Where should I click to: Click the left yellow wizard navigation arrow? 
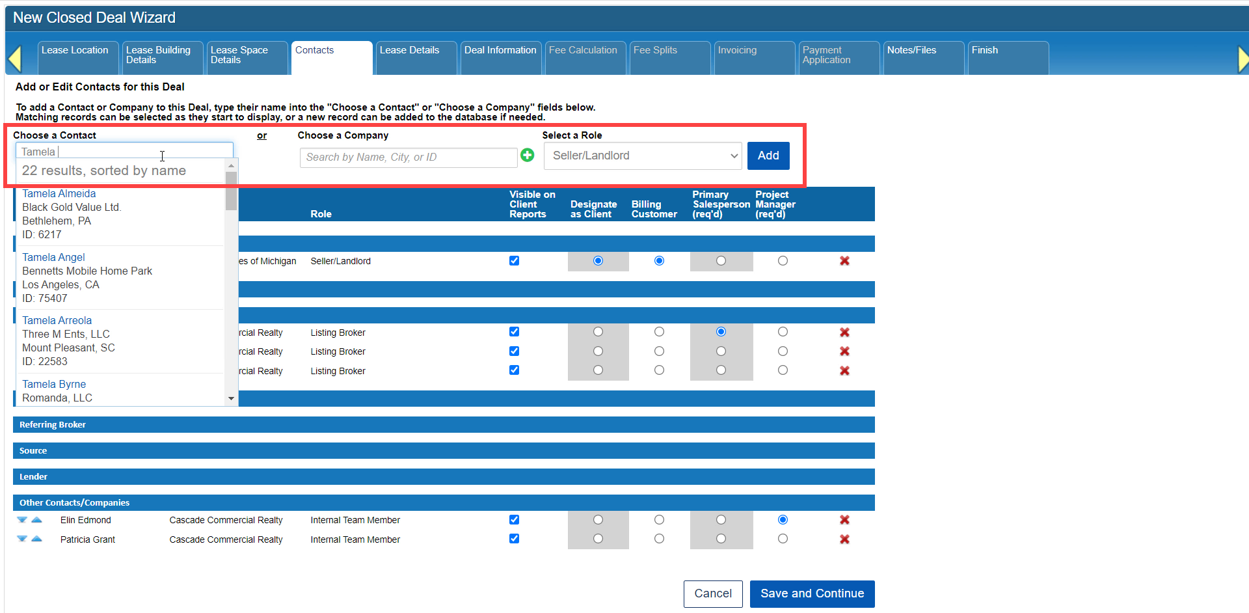point(15,59)
